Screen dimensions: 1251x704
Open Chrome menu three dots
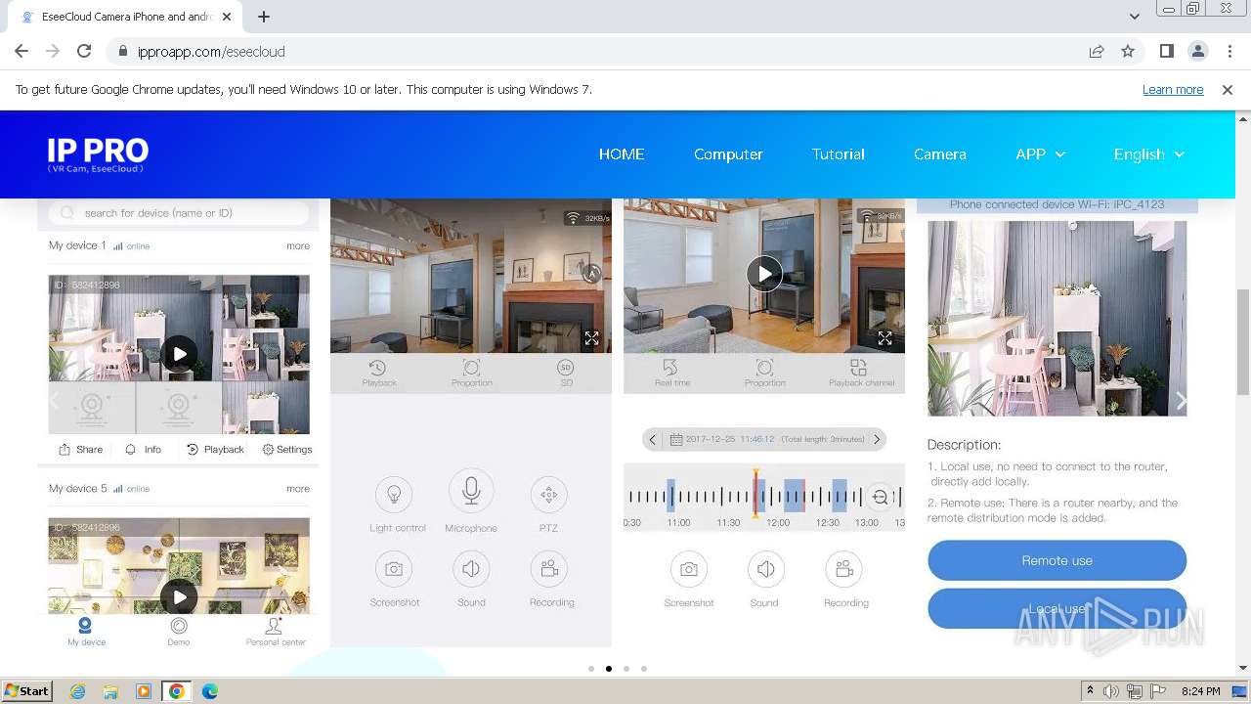coord(1229,52)
